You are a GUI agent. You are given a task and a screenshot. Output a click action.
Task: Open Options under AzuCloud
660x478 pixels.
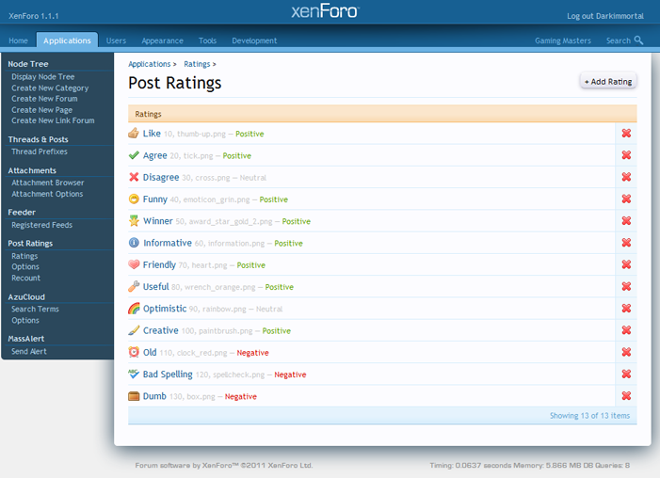[25, 320]
